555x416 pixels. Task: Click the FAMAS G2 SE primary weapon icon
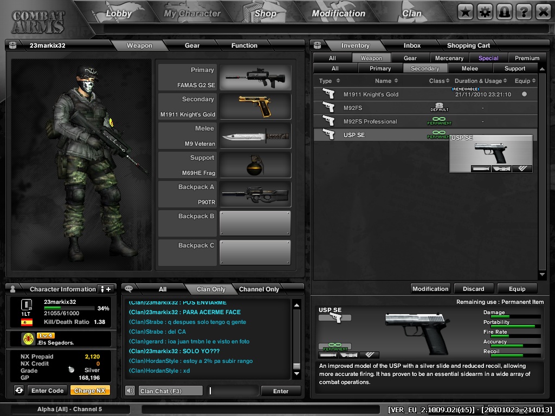(x=255, y=77)
